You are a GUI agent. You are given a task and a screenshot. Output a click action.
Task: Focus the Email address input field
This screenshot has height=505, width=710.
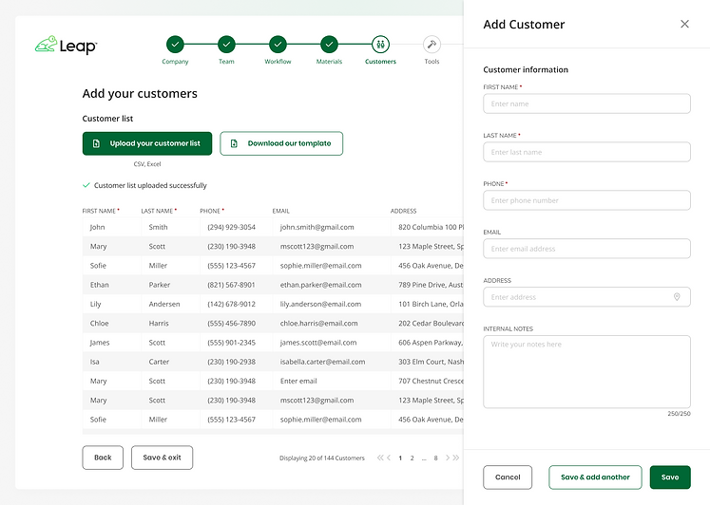coord(586,249)
